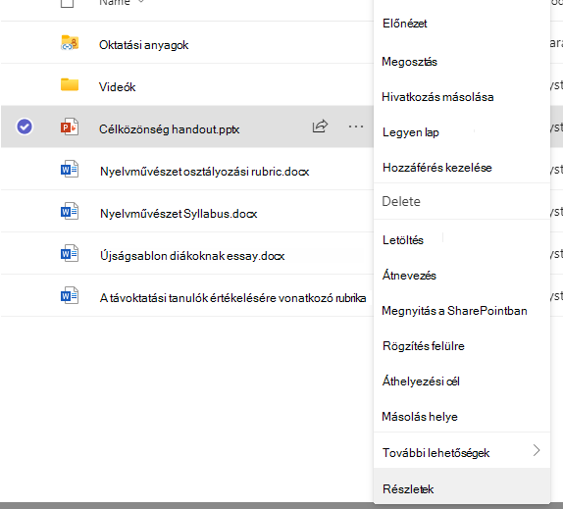Click Word icon for Újságsablon diákoknak essay.docx
The image size is (563, 509).
click(x=70, y=253)
